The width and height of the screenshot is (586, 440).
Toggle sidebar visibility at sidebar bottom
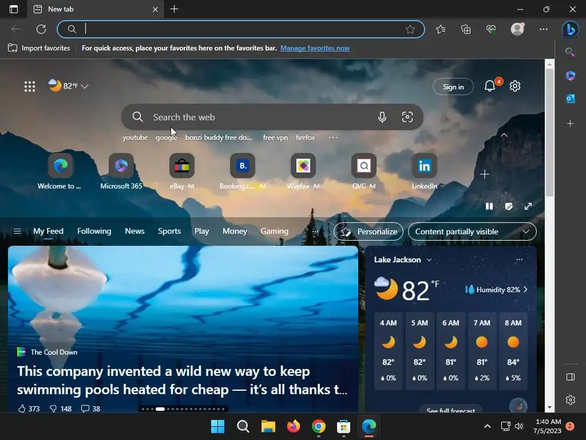[571, 377]
